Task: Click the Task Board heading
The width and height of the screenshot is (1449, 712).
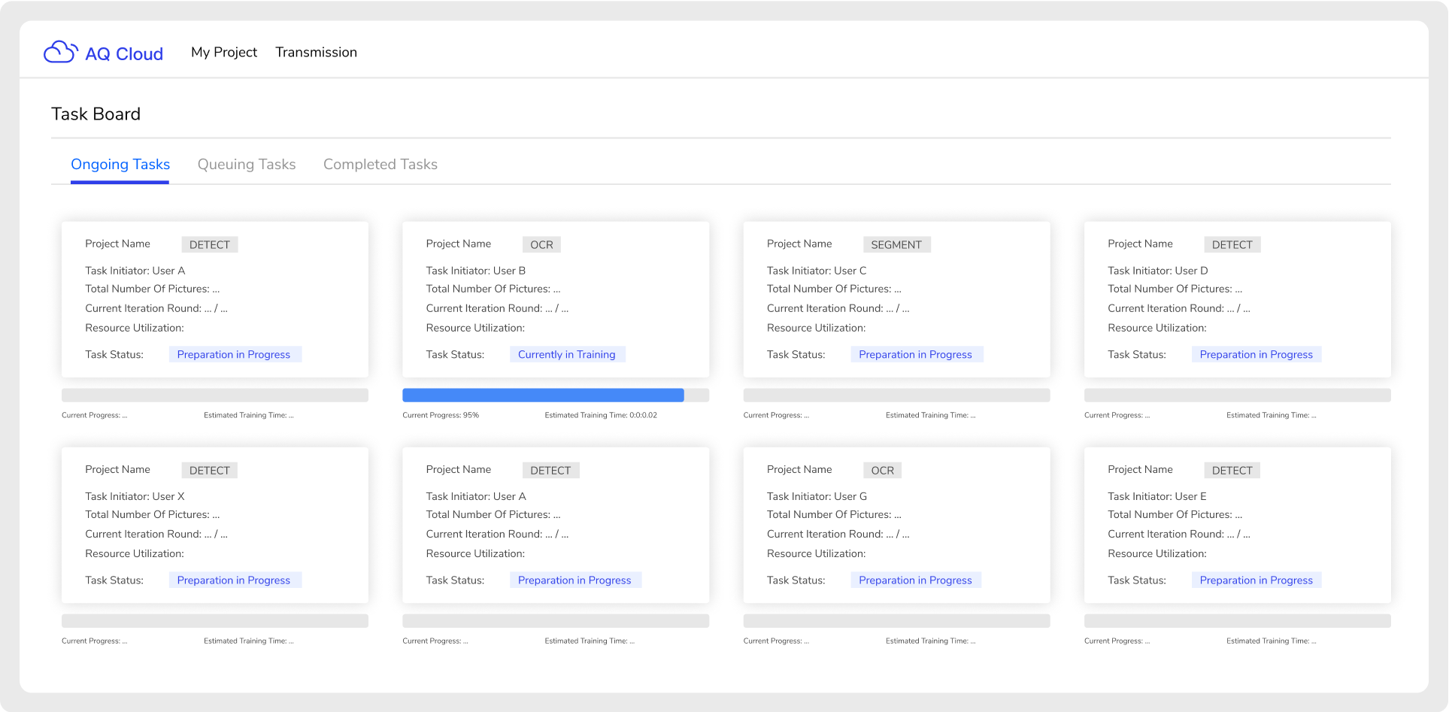Action: click(x=96, y=114)
